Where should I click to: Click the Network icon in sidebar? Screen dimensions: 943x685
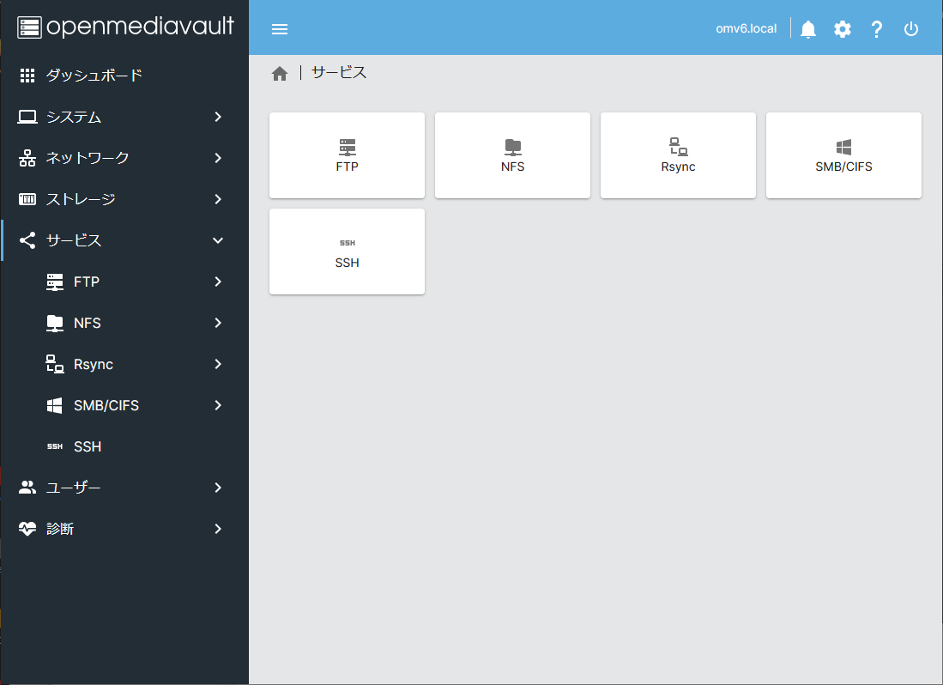point(27,158)
